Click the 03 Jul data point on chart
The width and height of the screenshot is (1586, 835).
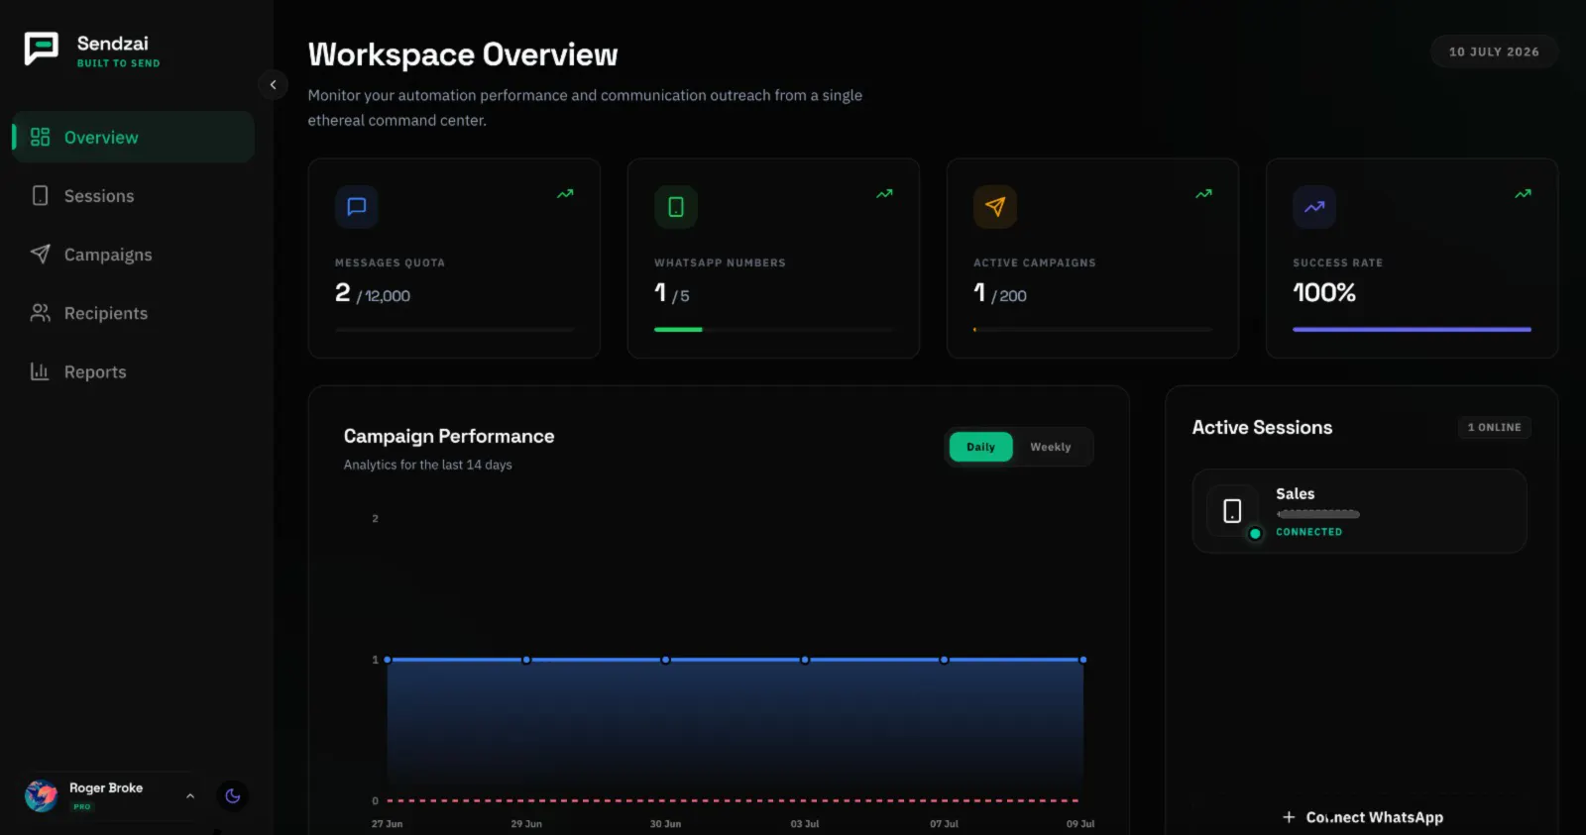click(805, 660)
